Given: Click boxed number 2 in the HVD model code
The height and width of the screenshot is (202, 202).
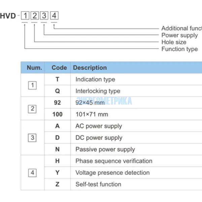Looking at the screenshot, I should (x=35, y=15).
